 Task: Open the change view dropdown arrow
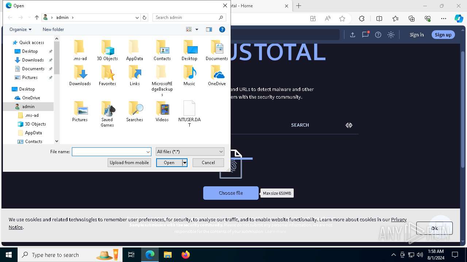(x=197, y=29)
